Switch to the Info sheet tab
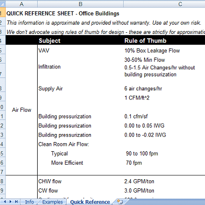 point(30,202)
